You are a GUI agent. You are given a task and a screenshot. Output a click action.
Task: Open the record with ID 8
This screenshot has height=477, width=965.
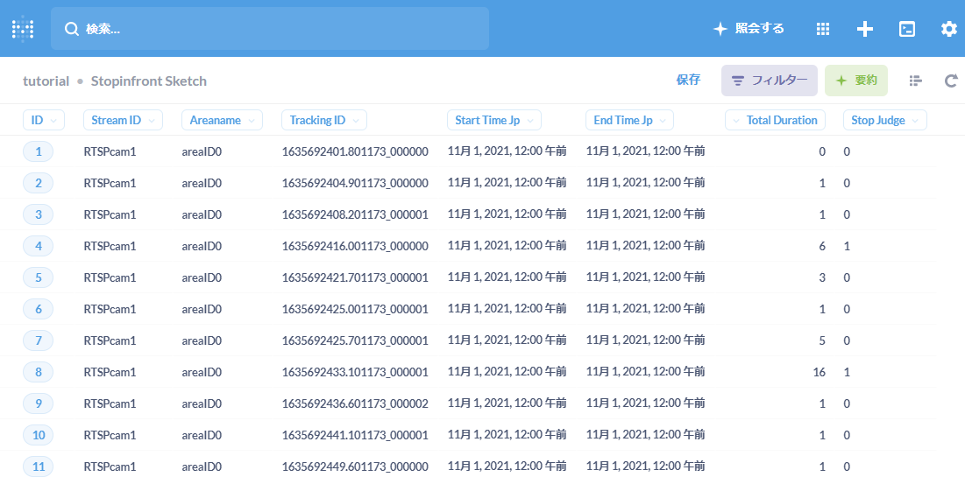pyautogui.click(x=39, y=372)
